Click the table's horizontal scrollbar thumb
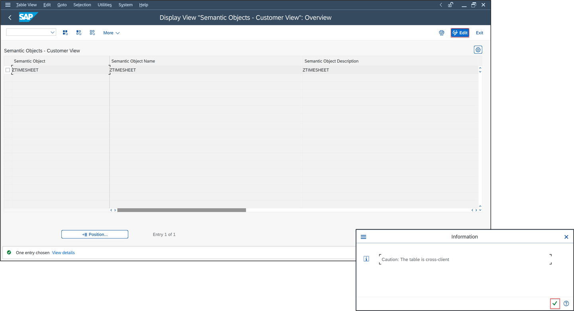The width and height of the screenshot is (574, 311). click(181, 210)
